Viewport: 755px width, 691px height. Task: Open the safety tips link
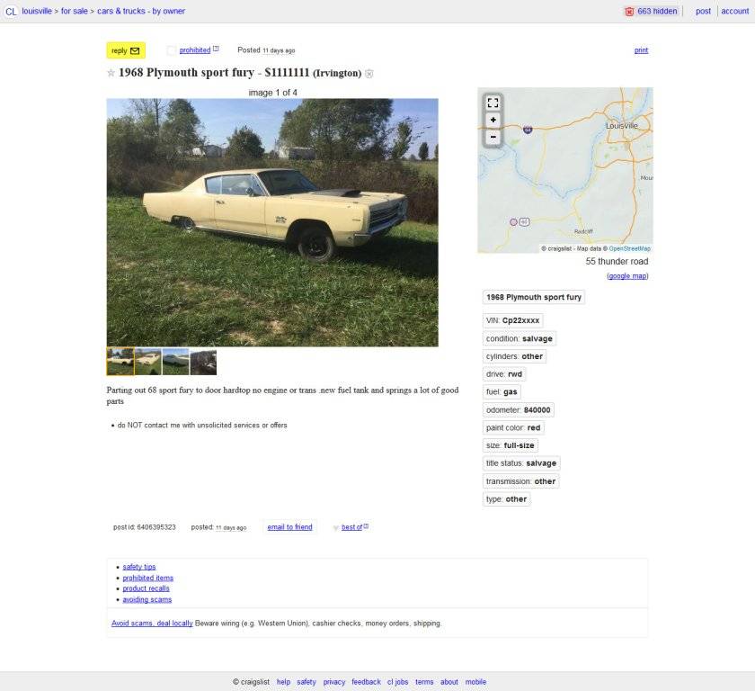coord(139,567)
